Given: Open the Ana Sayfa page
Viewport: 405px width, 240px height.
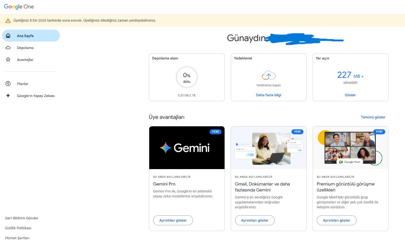Looking at the screenshot, I should click(x=31, y=36).
